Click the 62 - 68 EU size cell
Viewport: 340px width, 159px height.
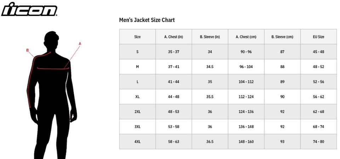tap(318, 112)
